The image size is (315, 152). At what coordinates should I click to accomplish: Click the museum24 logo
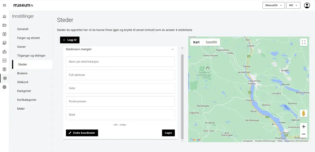(23, 5)
